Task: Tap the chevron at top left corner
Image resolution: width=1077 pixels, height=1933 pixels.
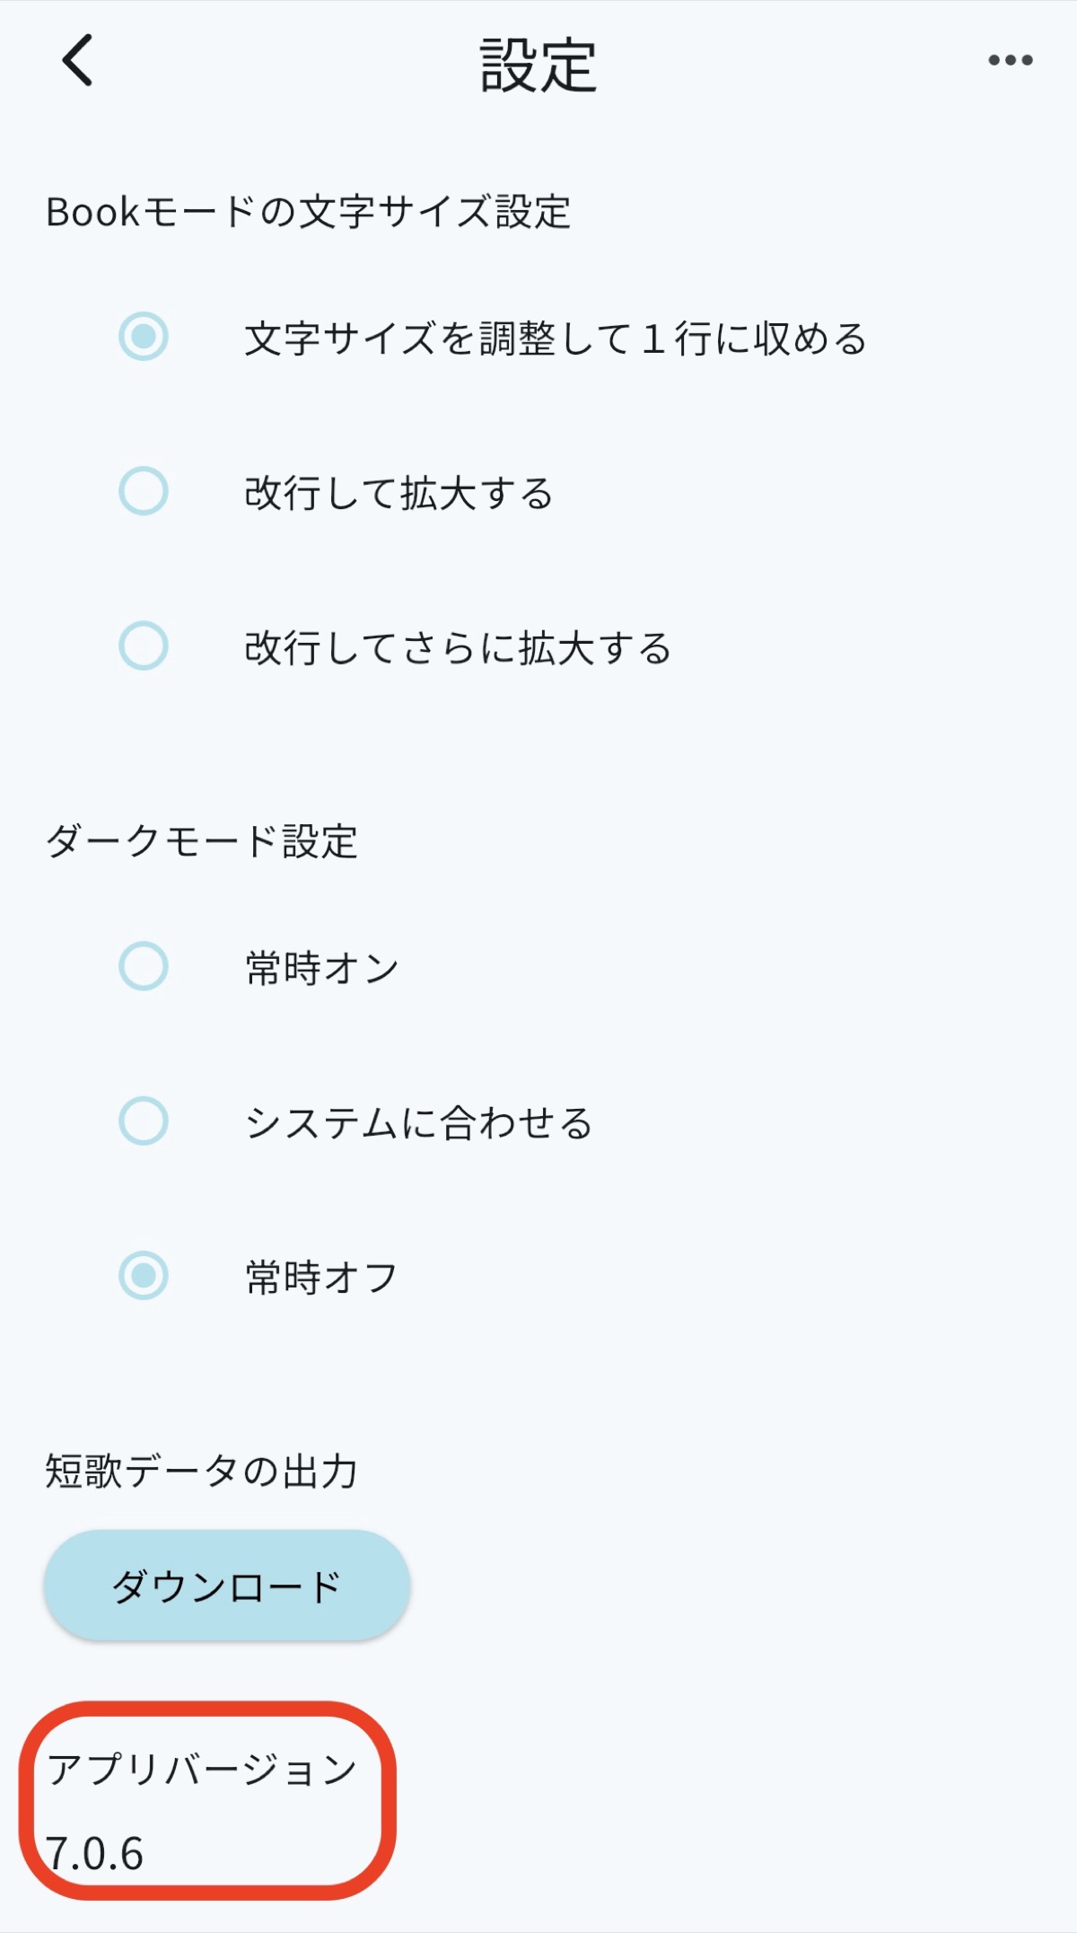Action: (x=76, y=61)
